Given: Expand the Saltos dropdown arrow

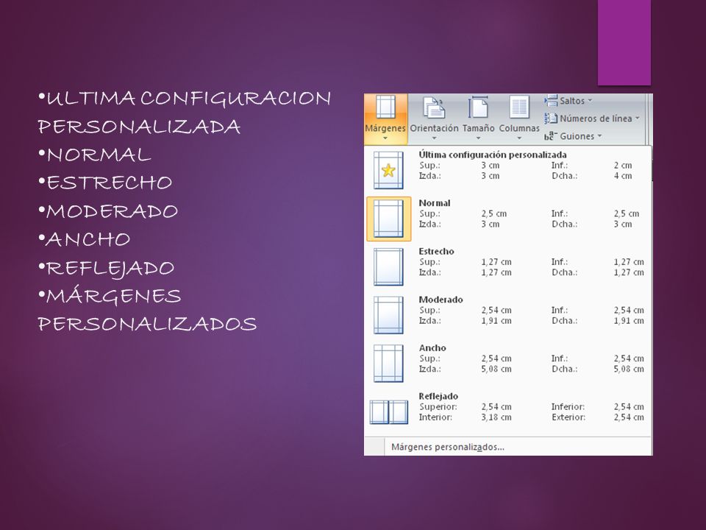Looking at the screenshot, I should [x=590, y=101].
